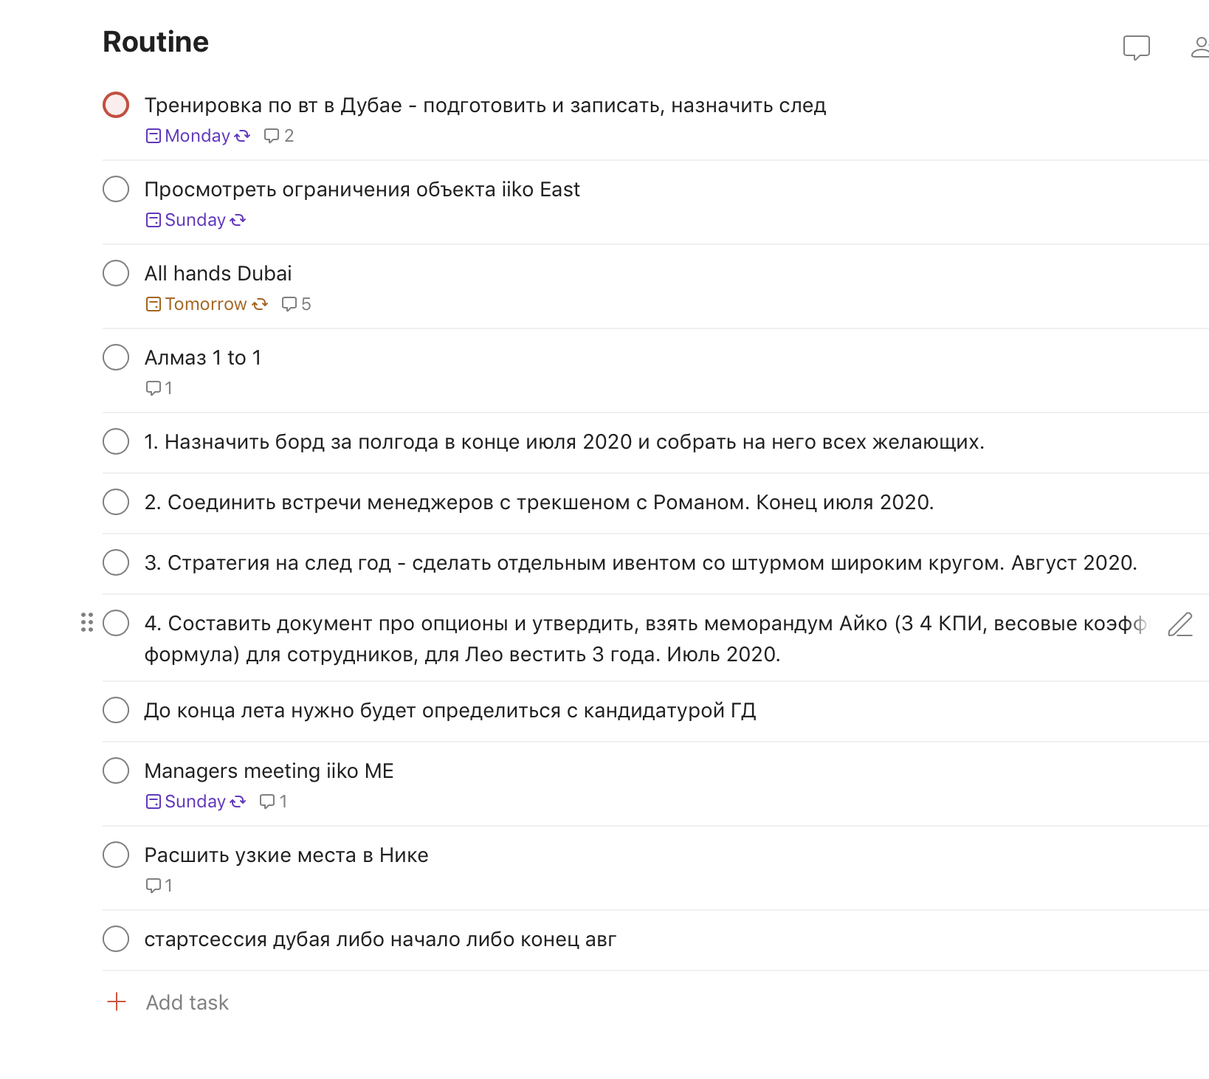Open comments on Managers meeting iiko ME

click(273, 802)
